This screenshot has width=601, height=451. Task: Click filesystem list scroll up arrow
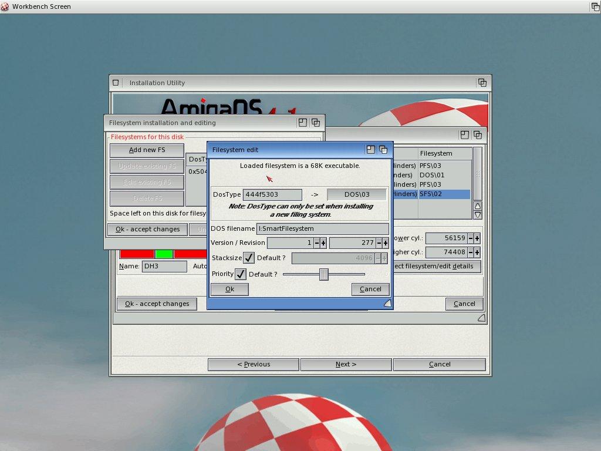478,206
